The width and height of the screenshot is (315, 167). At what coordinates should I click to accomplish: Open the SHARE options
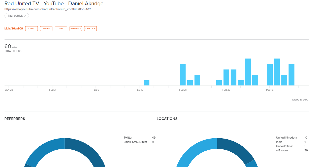(x=46, y=28)
